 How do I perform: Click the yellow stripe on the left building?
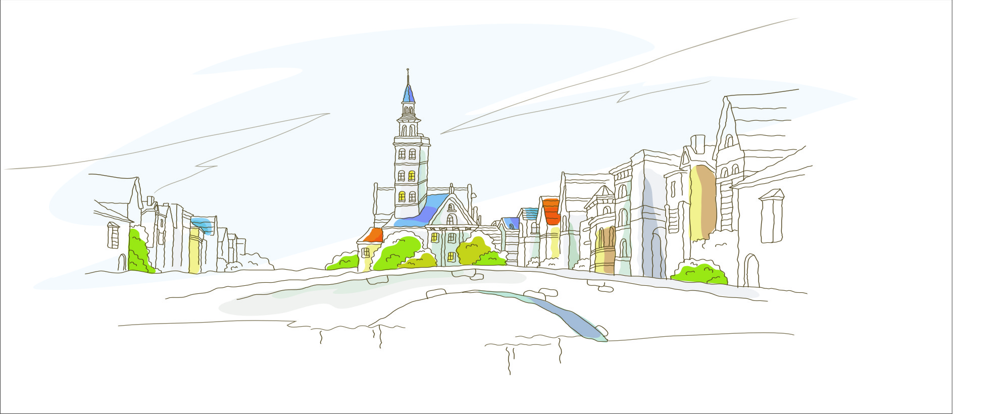tap(194, 250)
